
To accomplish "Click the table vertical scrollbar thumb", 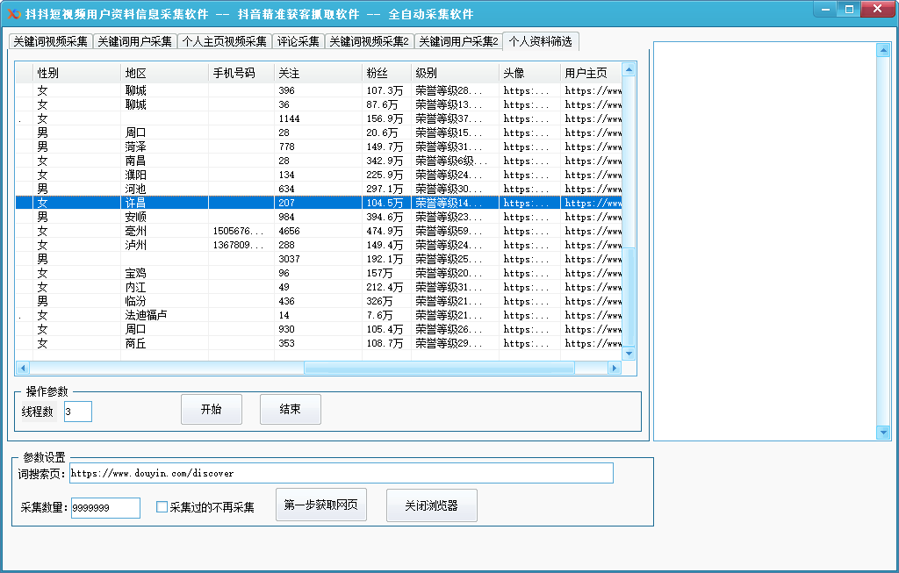I will [x=629, y=297].
